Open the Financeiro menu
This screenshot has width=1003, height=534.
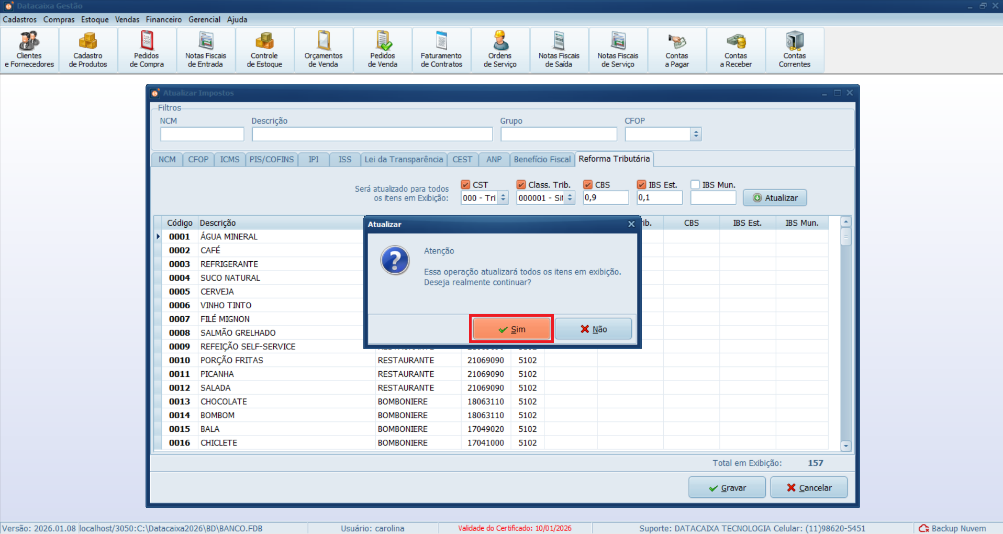click(x=163, y=19)
